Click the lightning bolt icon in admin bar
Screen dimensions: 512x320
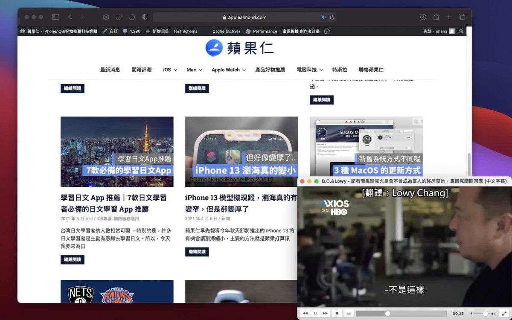click(x=327, y=31)
